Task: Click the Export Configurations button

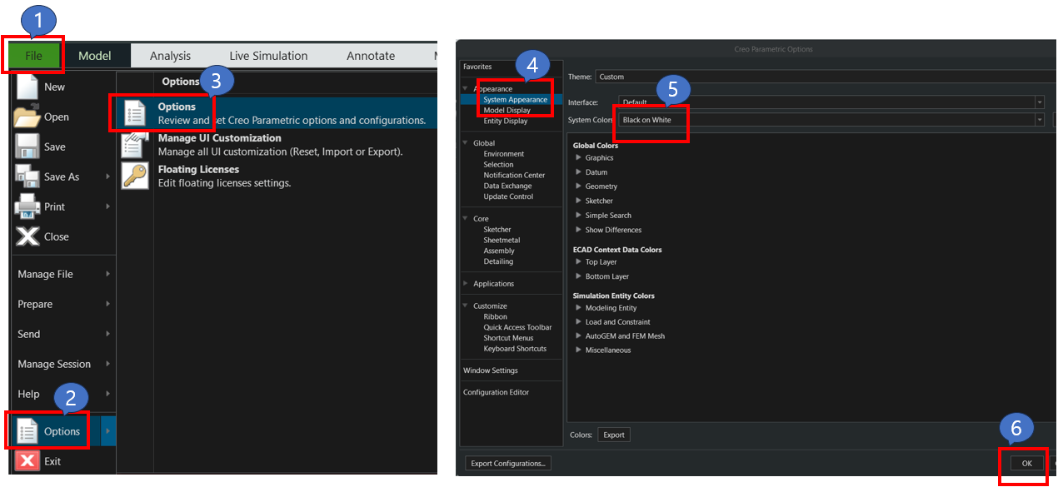Action: [507, 463]
